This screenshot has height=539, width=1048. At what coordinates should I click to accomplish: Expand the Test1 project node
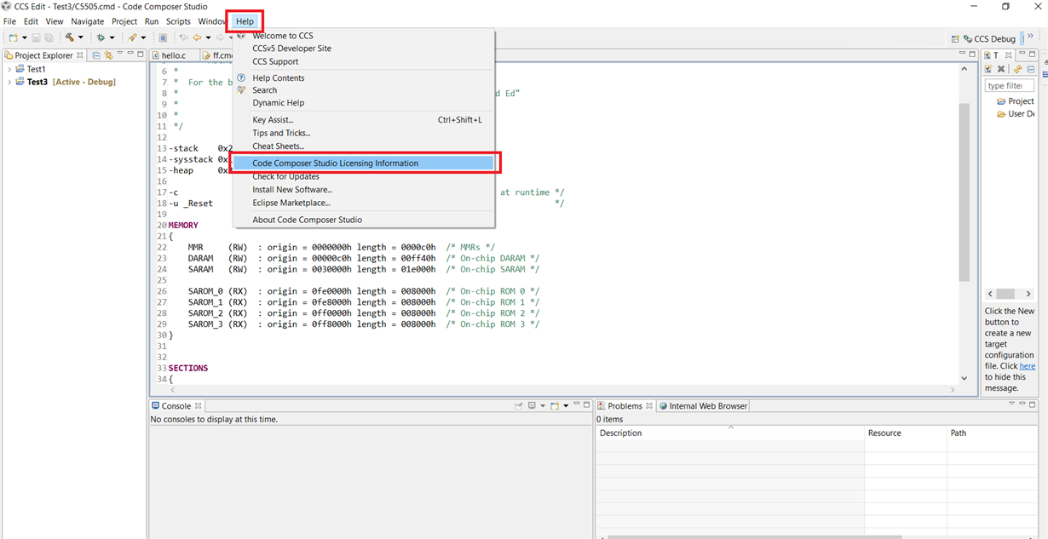(x=9, y=69)
